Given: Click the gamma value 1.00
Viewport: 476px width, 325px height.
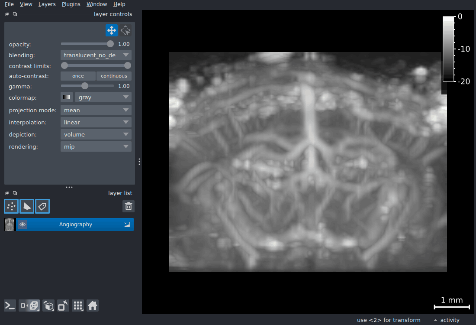Looking at the screenshot, I should pyautogui.click(x=124, y=86).
